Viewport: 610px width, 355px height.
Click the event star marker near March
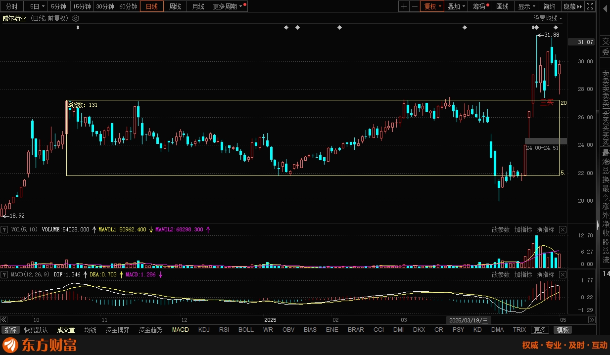[x=465, y=28]
